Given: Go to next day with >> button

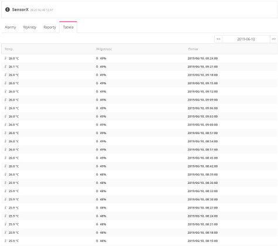Looking at the screenshot, I should coord(274,39).
